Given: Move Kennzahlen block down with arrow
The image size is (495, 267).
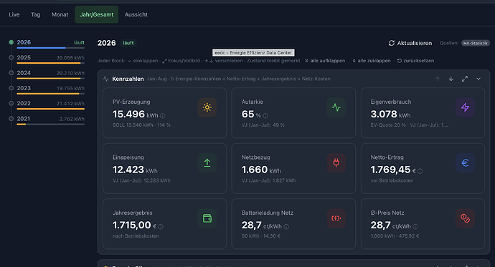Looking at the screenshot, I should (451, 79).
